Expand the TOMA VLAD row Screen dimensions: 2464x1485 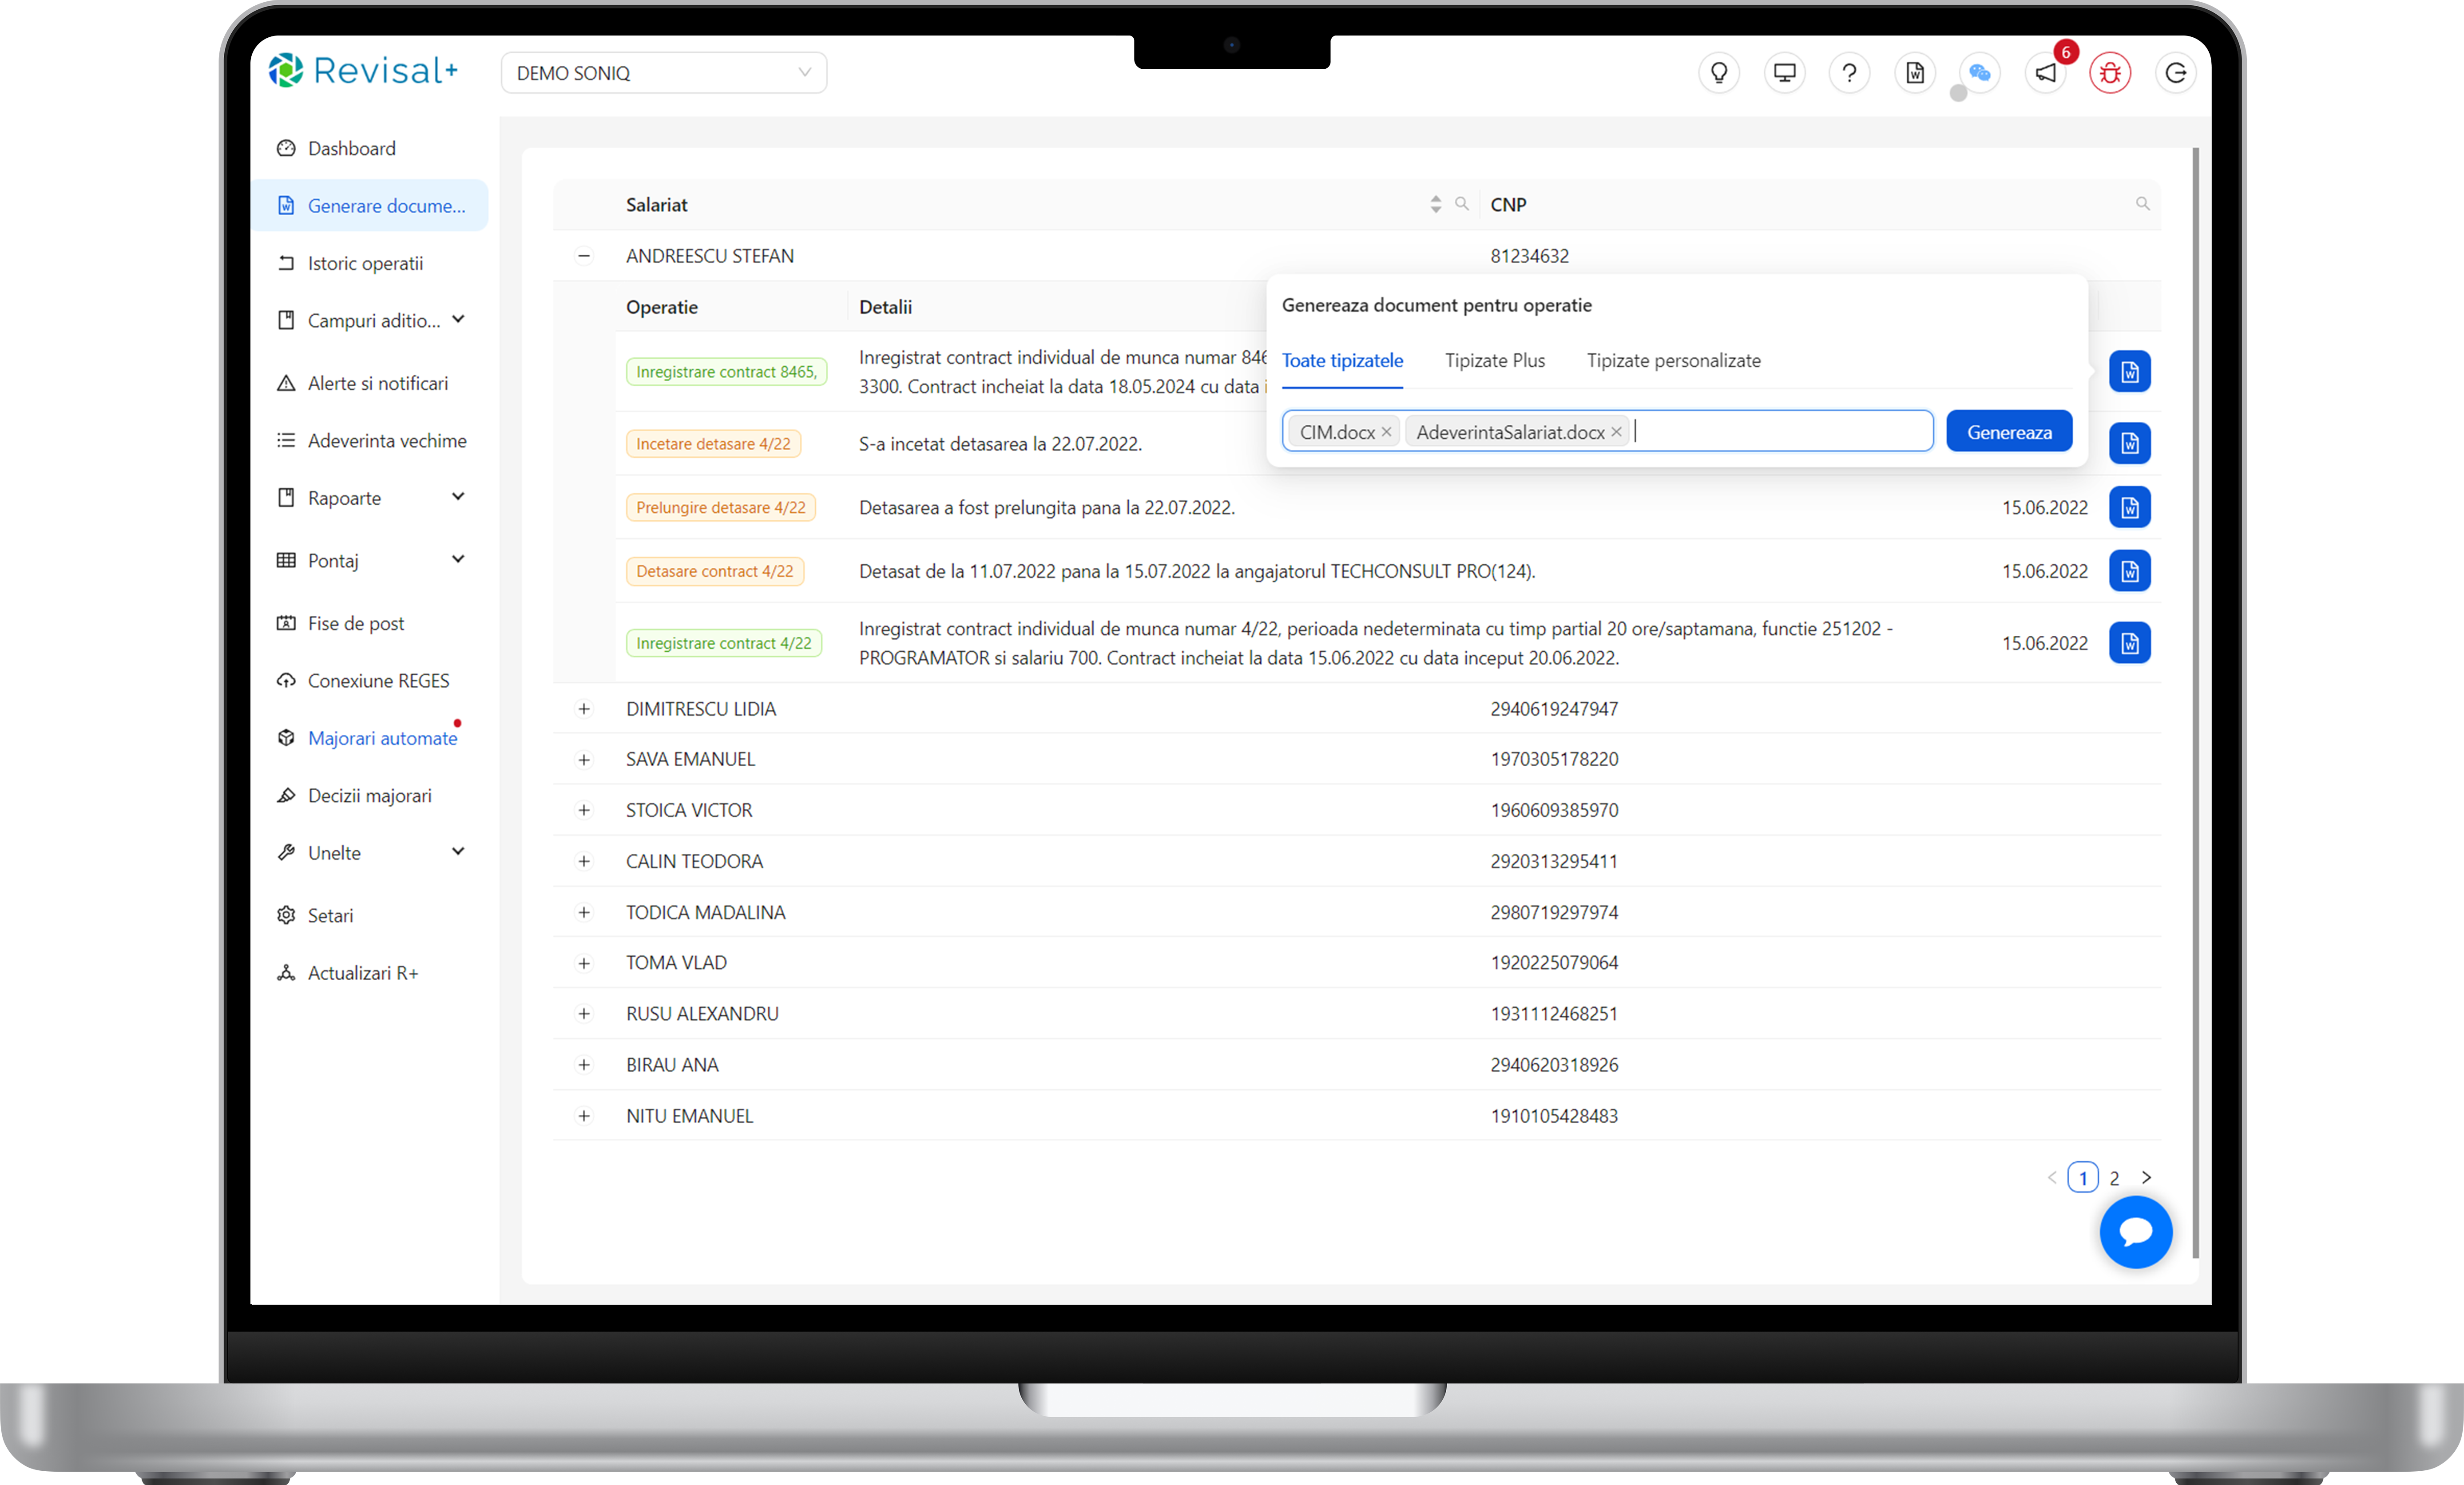[x=584, y=963]
